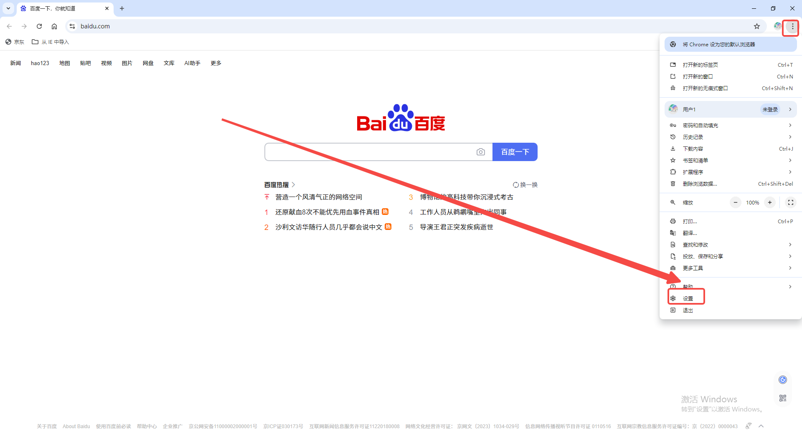Open 帮助中心 footer link
This screenshot has height=434, width=802.
(147, 426)
